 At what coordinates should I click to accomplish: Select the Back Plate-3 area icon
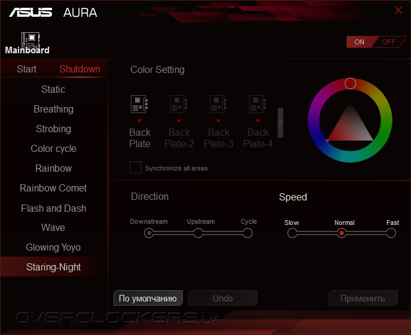[x=218, y=104]
